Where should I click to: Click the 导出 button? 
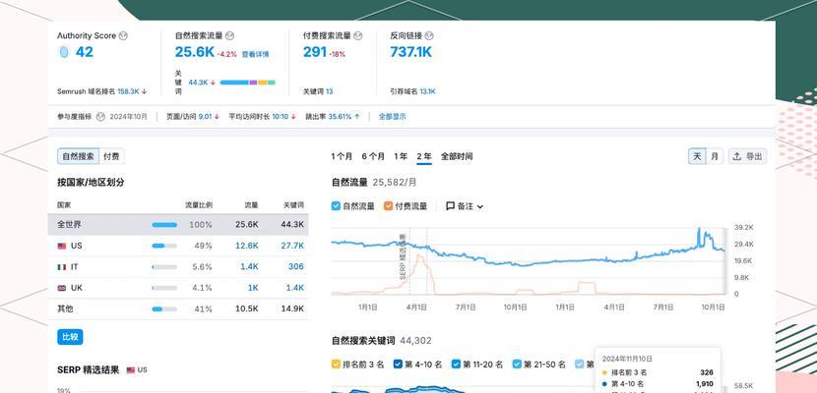748,156
